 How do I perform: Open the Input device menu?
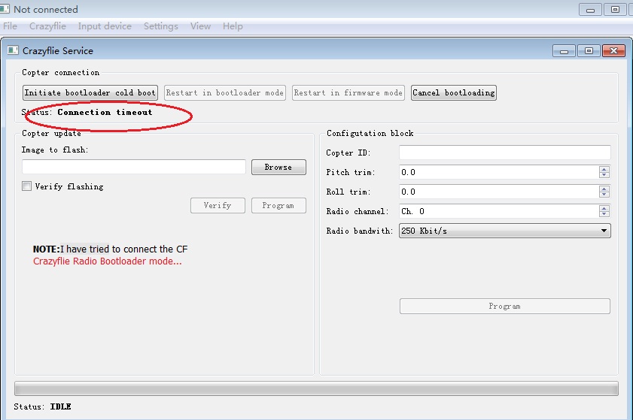pyautogui.click(x=105, y=26)
